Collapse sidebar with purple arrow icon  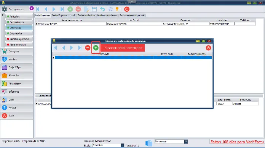tap(32, 8)
